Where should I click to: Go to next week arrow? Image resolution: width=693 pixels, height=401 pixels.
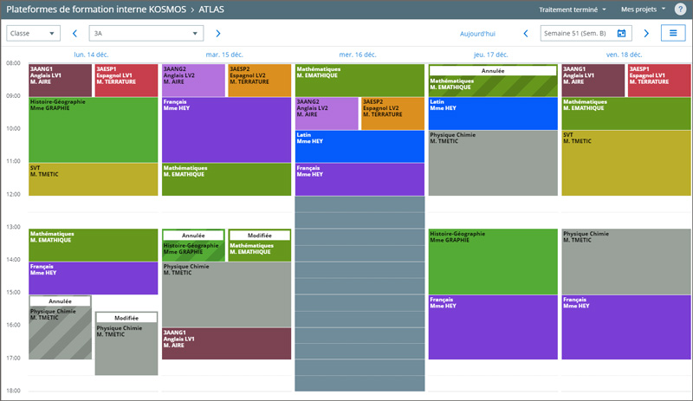[646, 34]
